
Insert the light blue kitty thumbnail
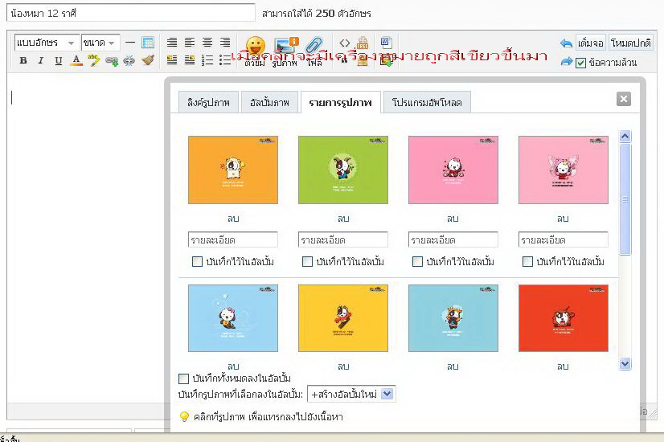(233, 318)
